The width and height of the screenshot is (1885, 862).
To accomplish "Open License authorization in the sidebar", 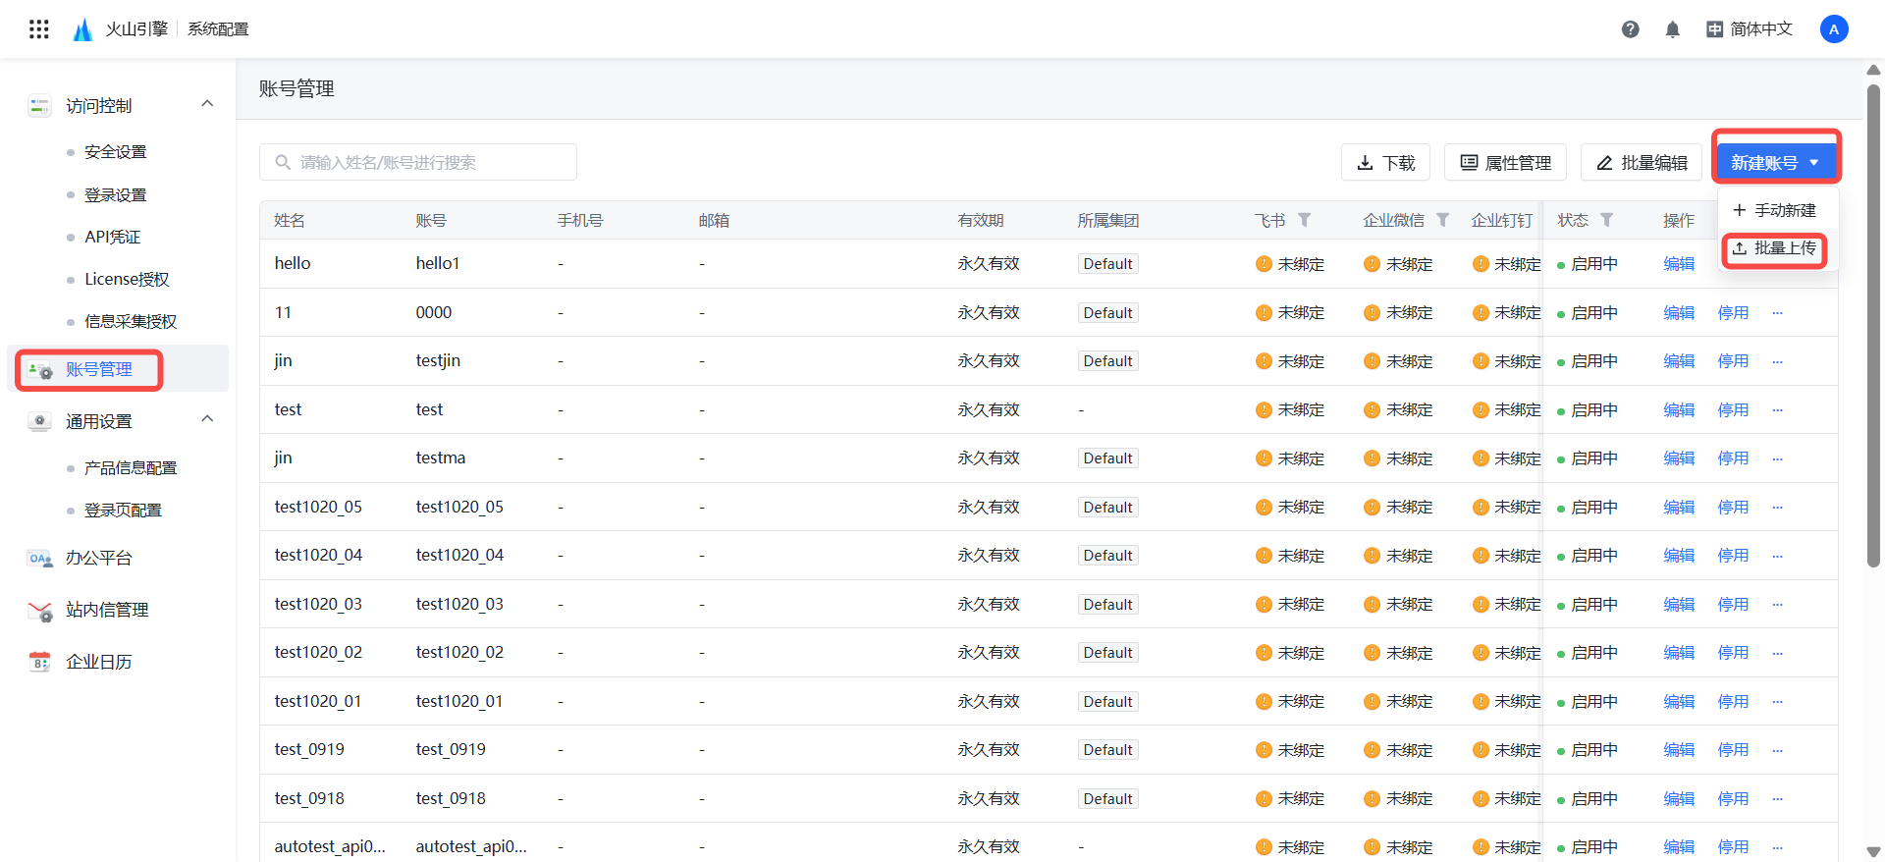I will pyautogui.click(x=127, y=280).
